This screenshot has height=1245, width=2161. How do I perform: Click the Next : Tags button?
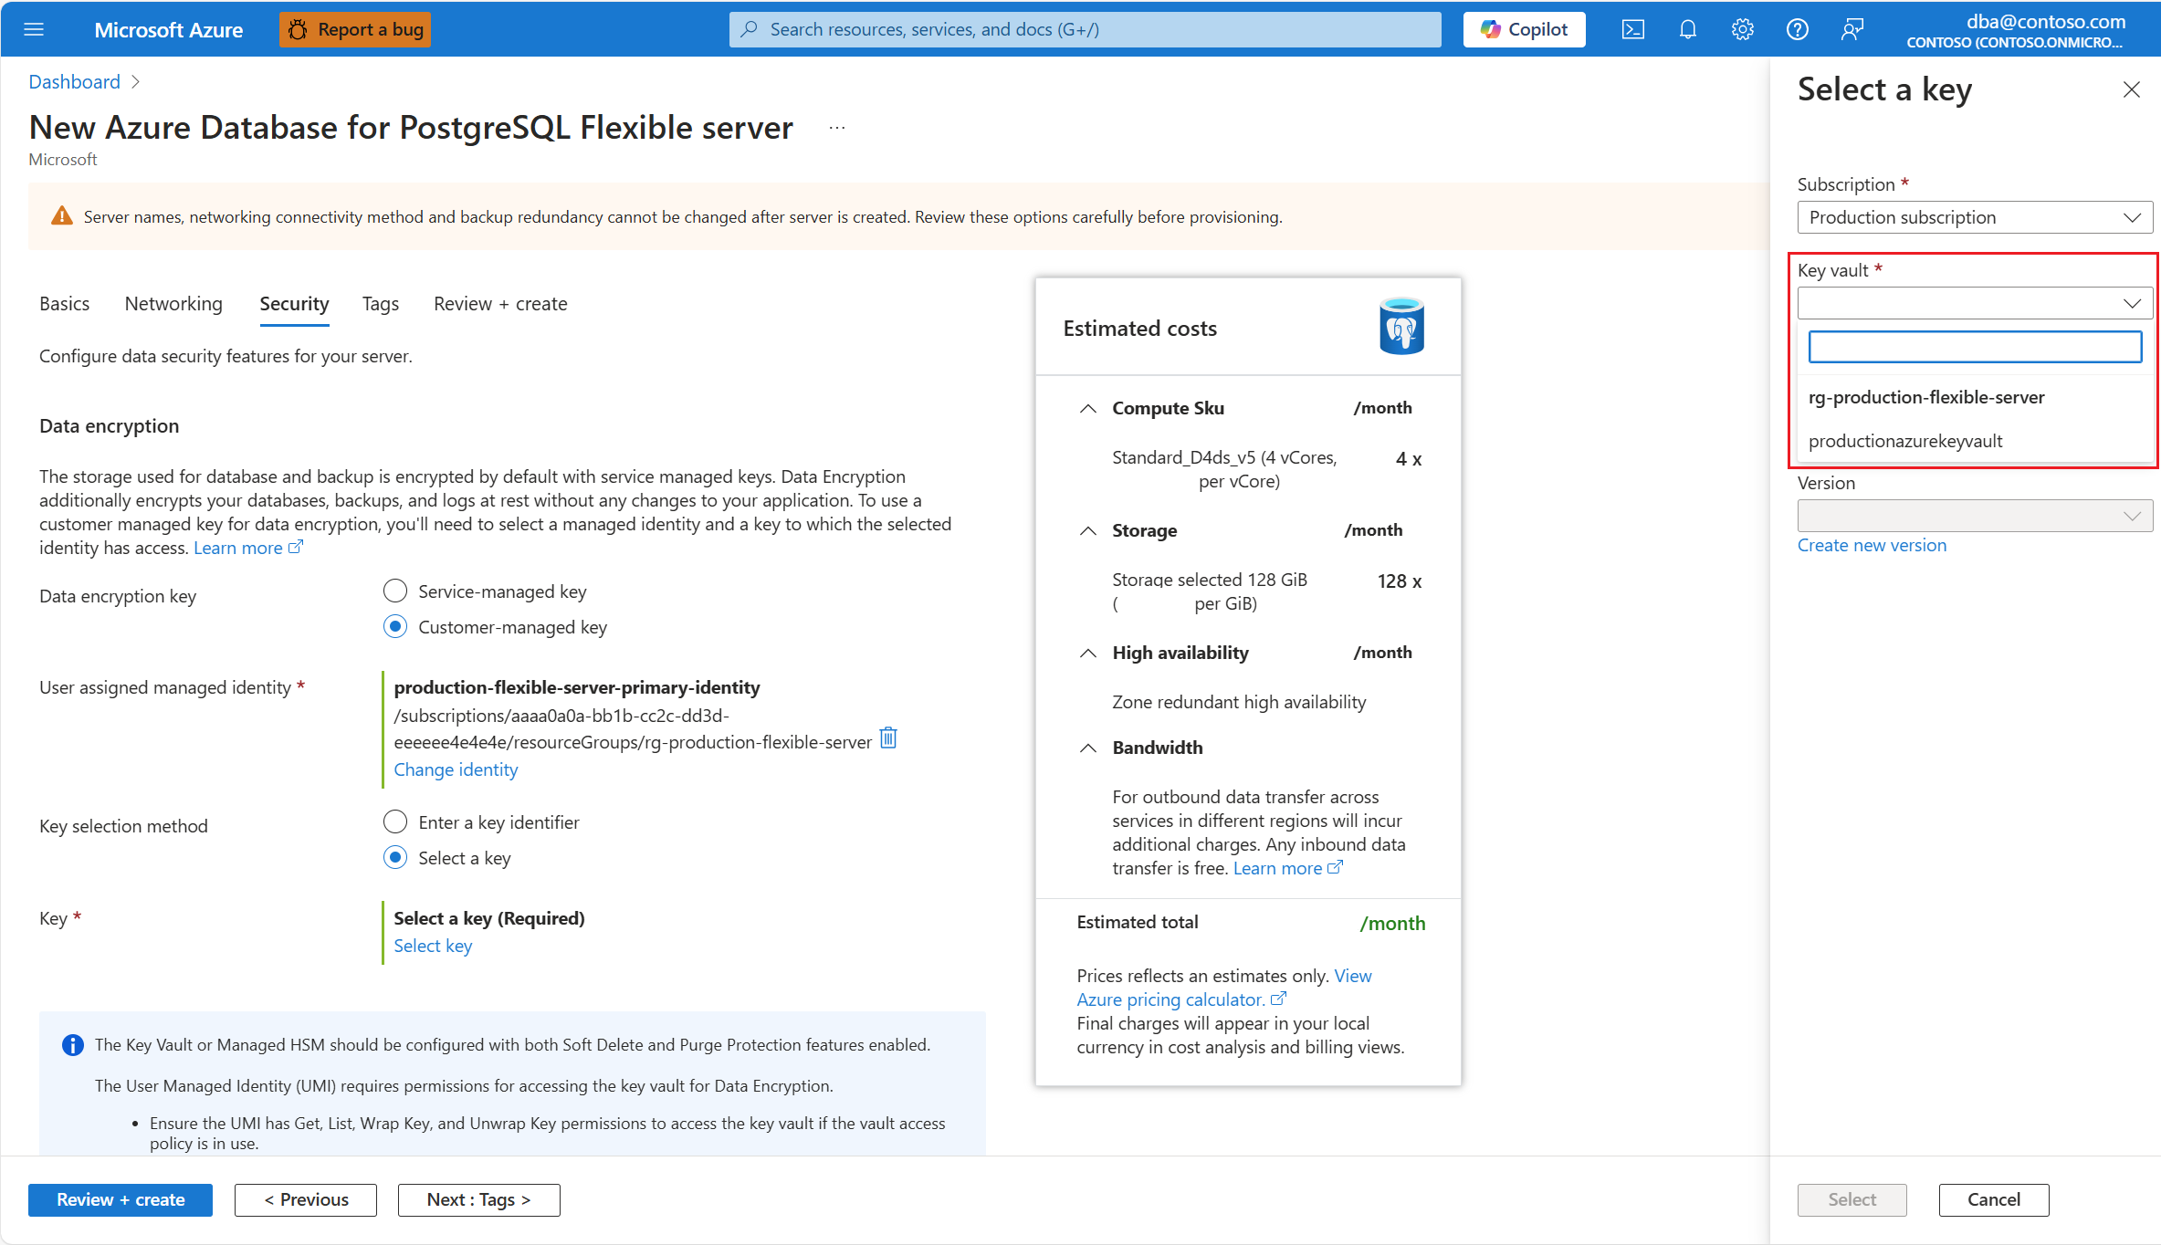478,1199
